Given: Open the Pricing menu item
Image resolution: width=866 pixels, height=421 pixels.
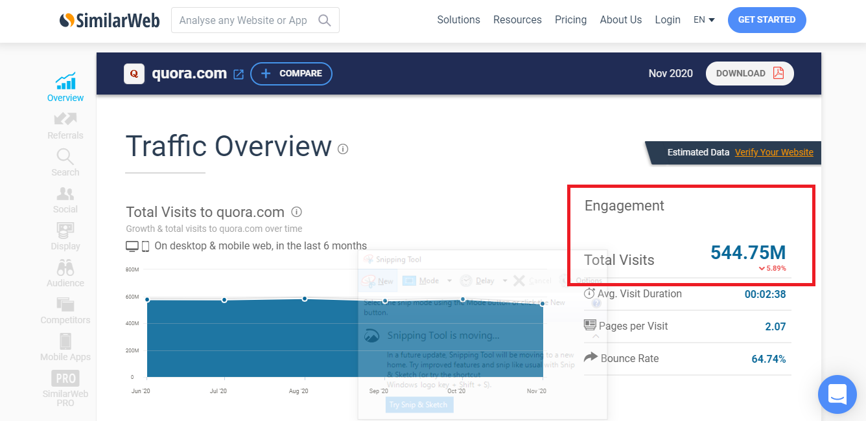Looking at the screenshot, I should tap(570, 20).
